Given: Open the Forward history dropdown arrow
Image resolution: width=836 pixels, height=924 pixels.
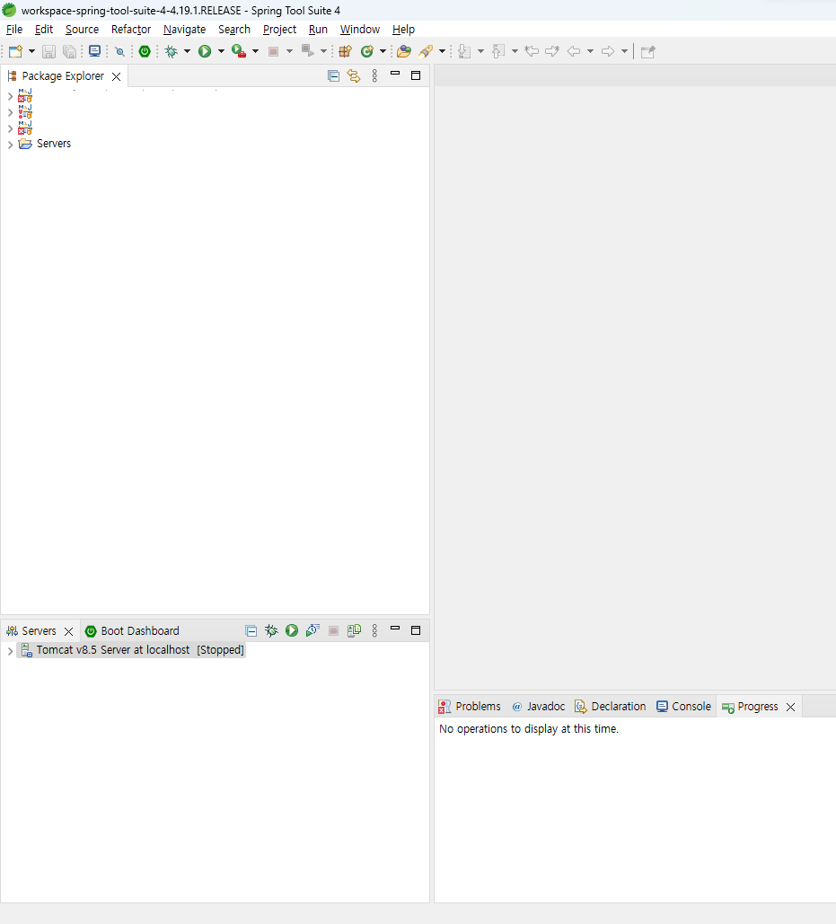Looking at the screenshot, I should (x=624, y=51).
